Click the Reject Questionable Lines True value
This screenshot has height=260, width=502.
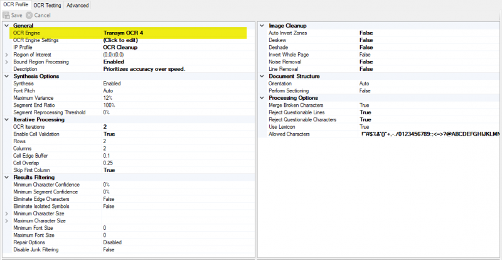[x=365, y=112]
